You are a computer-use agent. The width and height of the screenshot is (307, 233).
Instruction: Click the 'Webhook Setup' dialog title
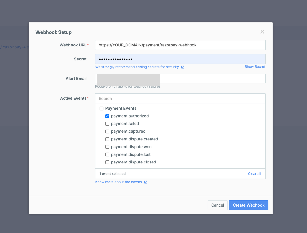(x=54, y=32)
